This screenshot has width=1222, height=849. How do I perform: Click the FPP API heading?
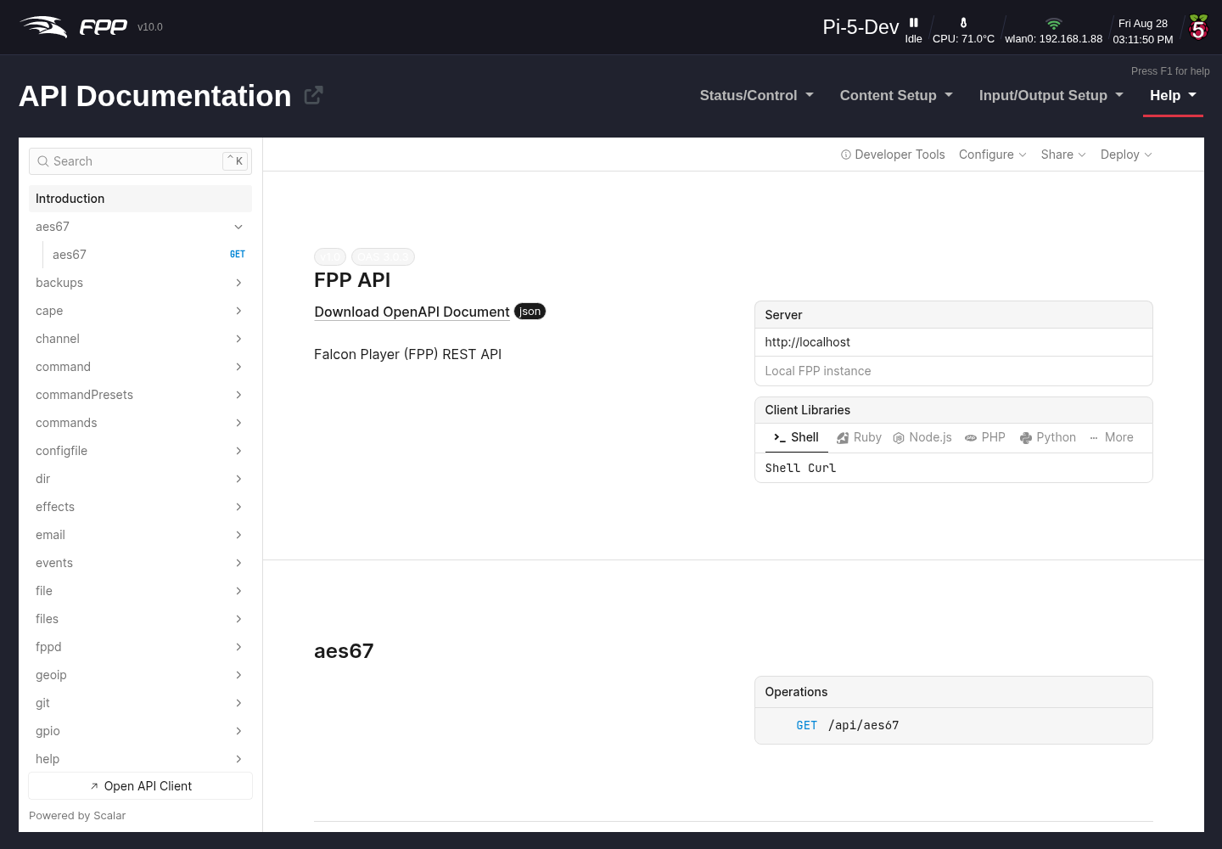[352, 280]
